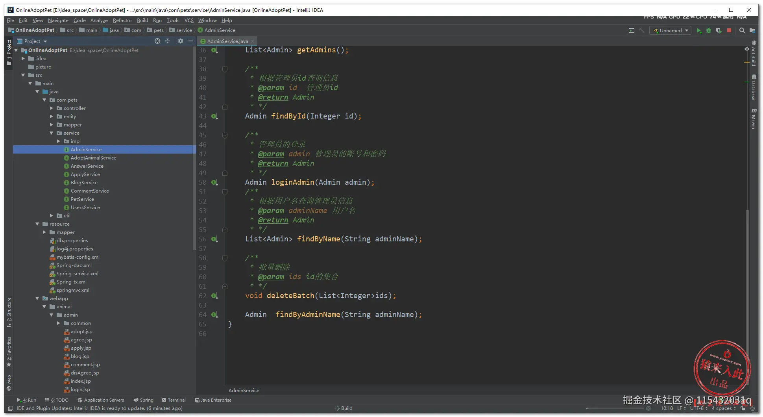The height and width of the screenshot is (417, 763).
Task: Click the Project panel vertical scrollbar
Action: tap(194, 148)
